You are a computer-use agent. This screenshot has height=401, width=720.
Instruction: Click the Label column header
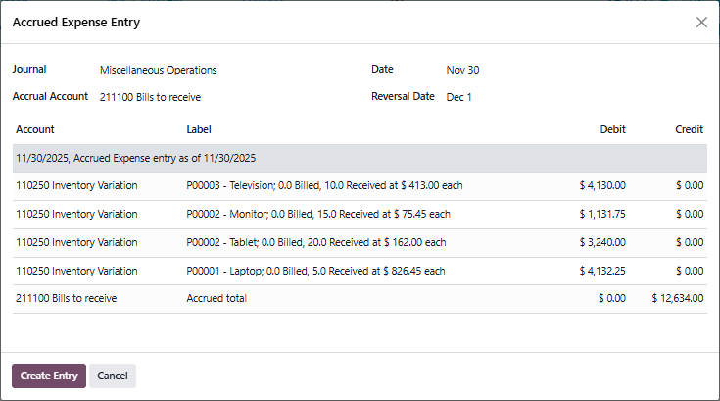[199, 129]
